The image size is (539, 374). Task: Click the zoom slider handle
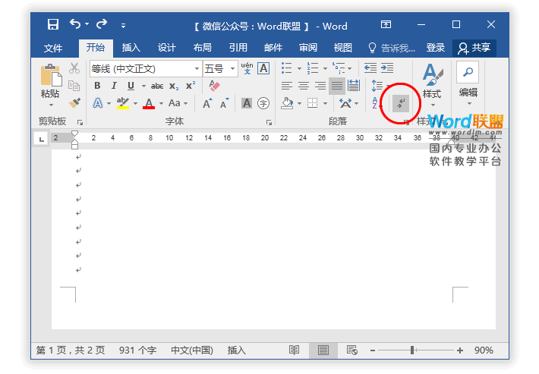click(x=412, y=350)
